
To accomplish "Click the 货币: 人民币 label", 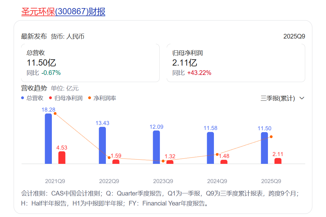I will [x=68, y=36].
